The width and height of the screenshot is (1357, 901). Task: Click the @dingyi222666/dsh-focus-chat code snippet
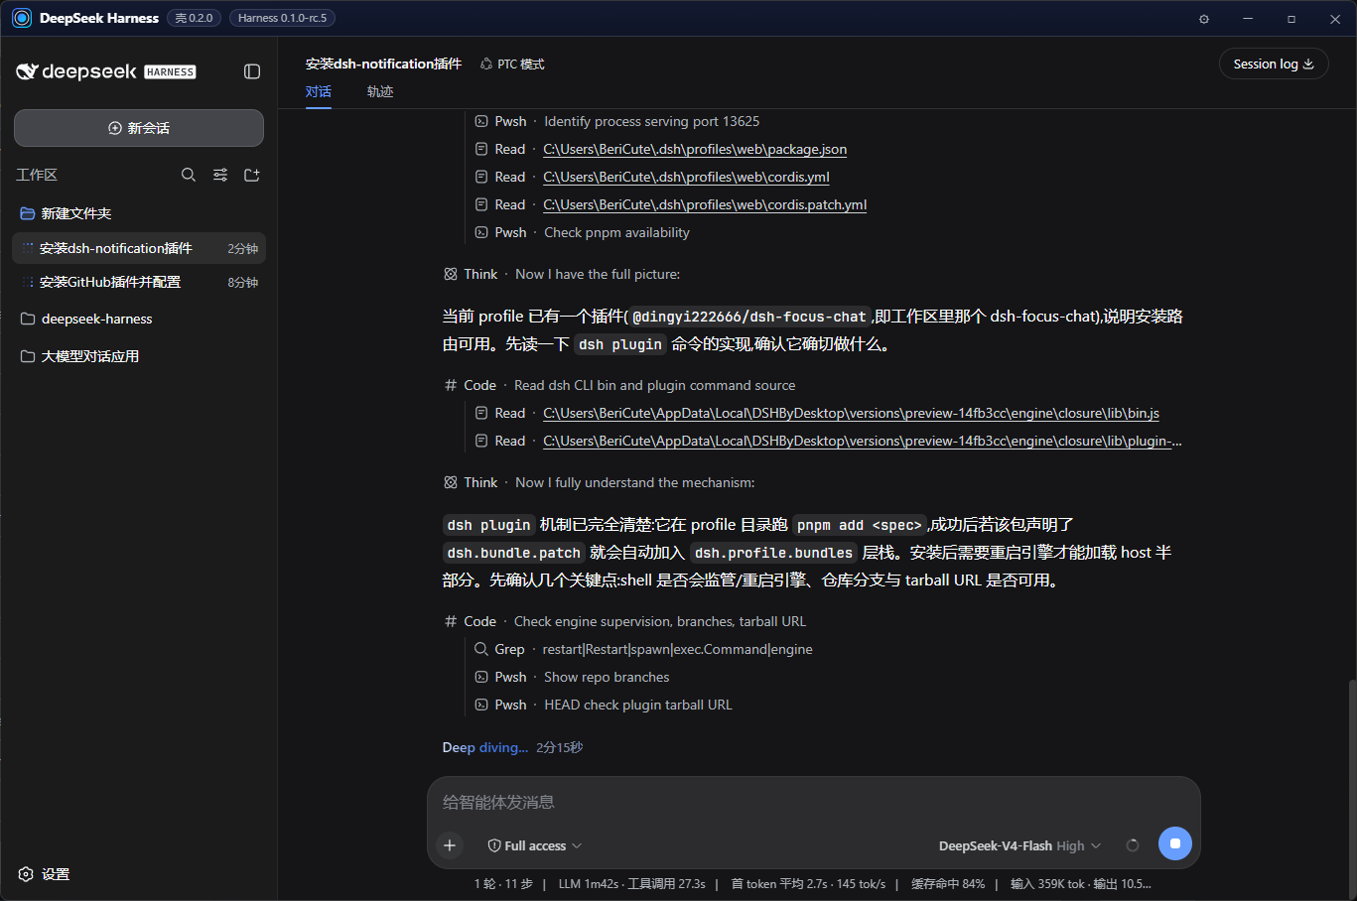pos(748,317)
